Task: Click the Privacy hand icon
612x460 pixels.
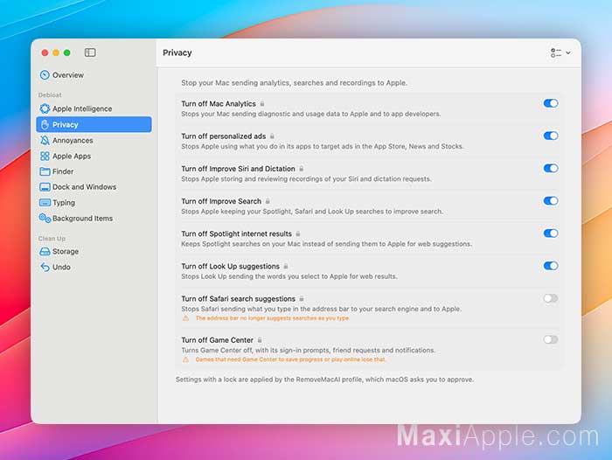Action: 45,124
